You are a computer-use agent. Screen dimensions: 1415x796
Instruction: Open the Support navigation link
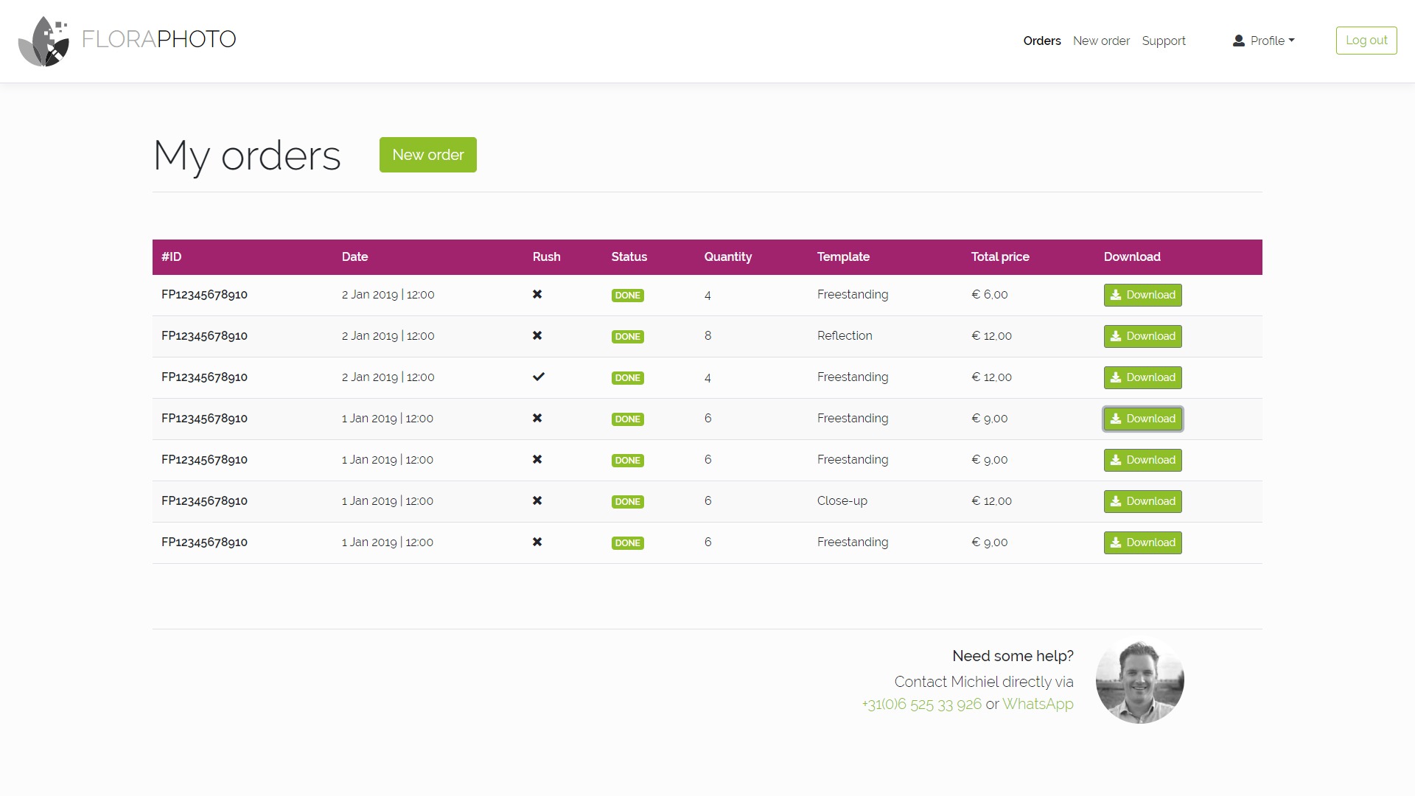(x=1164, y=41)
